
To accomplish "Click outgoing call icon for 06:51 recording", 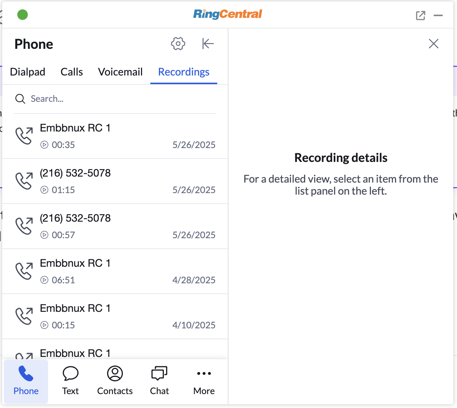I will point(24,271).
